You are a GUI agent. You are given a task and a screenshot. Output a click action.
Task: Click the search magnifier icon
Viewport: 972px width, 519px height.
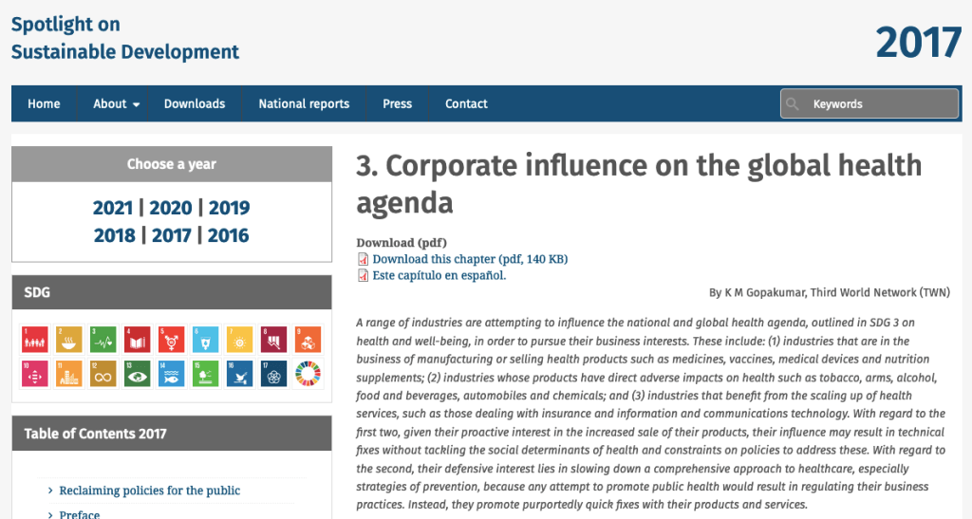pos(794,104)
